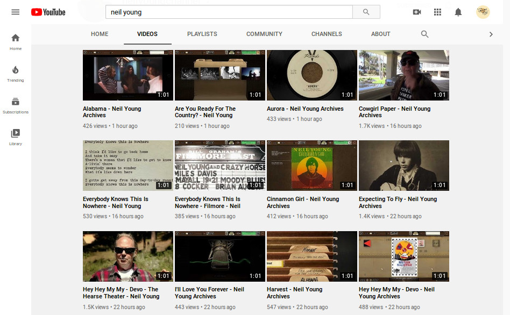
Task: Click title Hey Hey My My - Devo - Neil Young Archives
Action: pos(397,293)
